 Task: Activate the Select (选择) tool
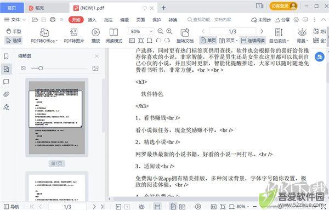[x=14, y=40]
